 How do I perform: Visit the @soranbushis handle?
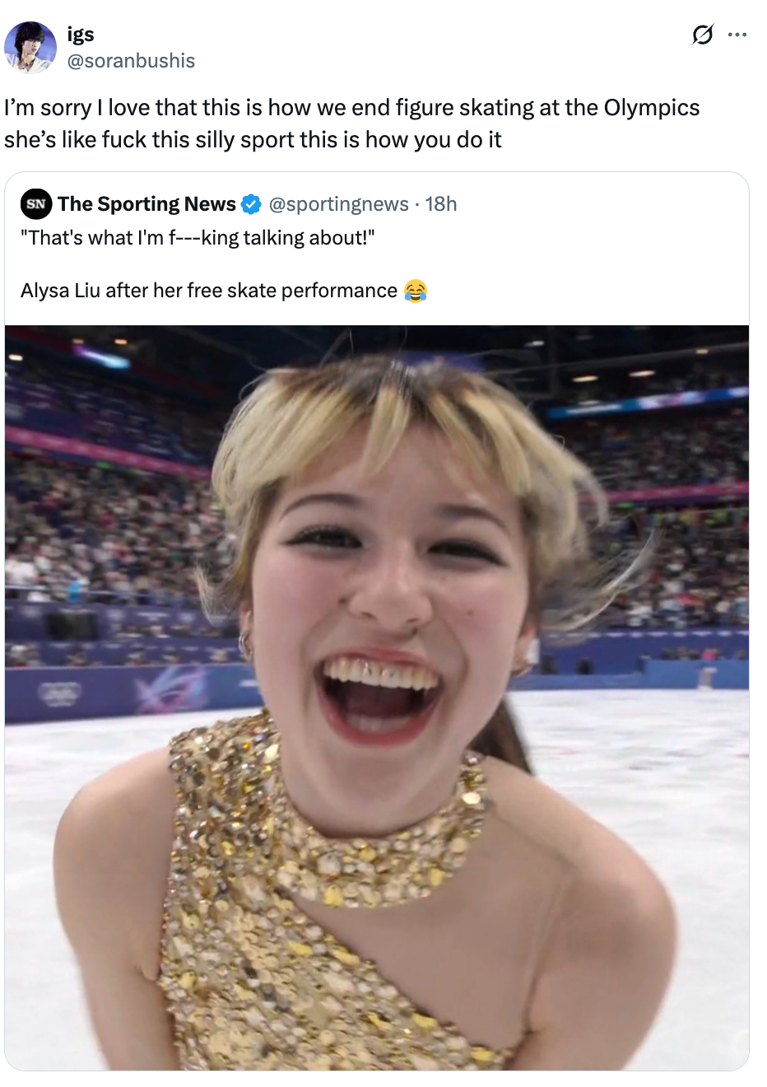tap(131, 61)
